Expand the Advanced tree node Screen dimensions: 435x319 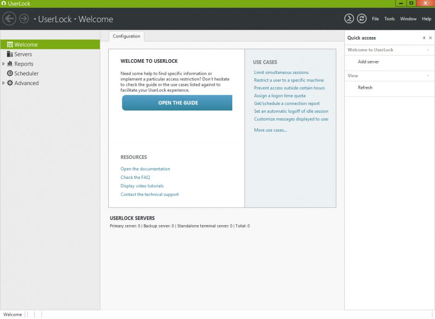pos(3,83)
